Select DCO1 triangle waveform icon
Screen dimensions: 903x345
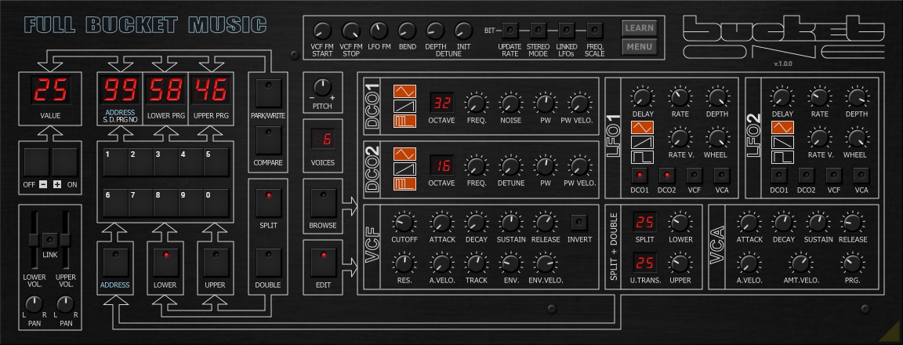[x=404, y=91]
